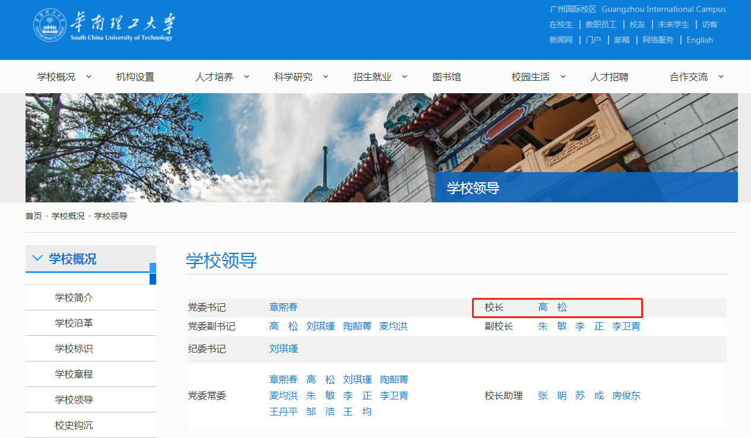Screen dimensions: 751x438
Task: Switch the site language to English
Action: point(699,40)
